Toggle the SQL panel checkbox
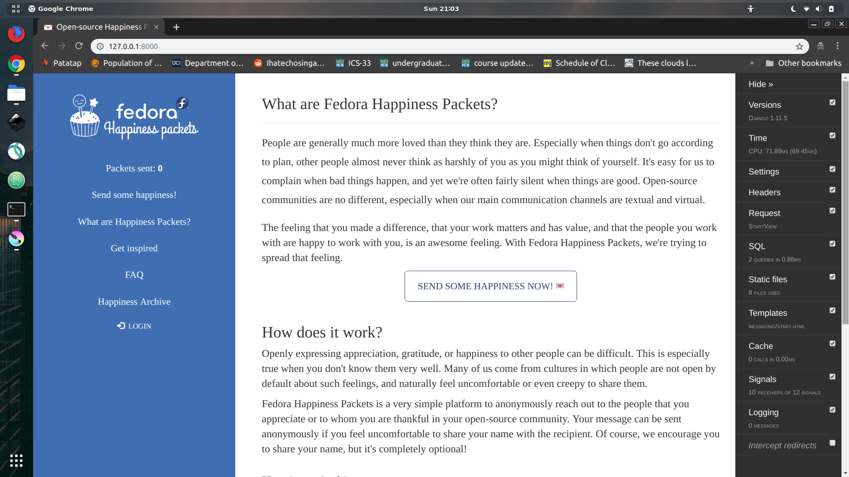This screenshot has height=477, width=849. click(833, 244)
